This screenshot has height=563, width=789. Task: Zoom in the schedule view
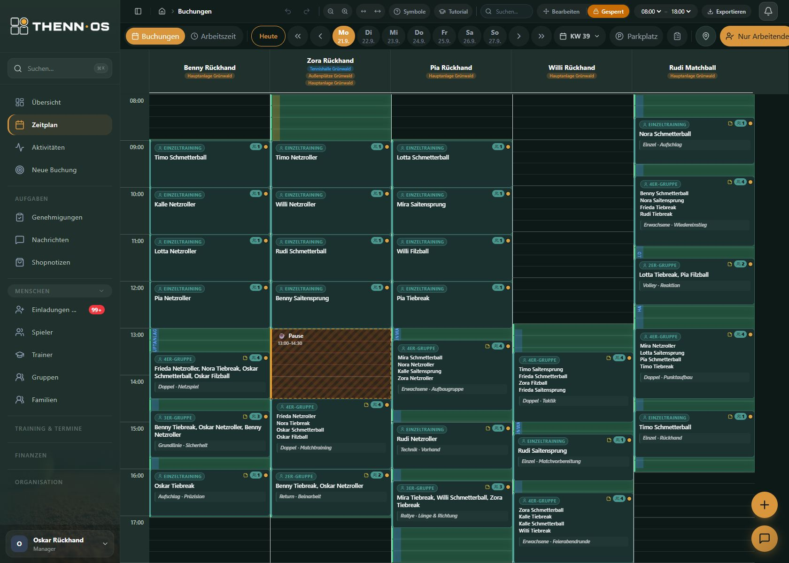pyautogui.click(x=345, y=11)
